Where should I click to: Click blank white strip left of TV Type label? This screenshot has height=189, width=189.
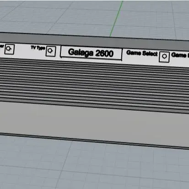click(x=22, y=50)
